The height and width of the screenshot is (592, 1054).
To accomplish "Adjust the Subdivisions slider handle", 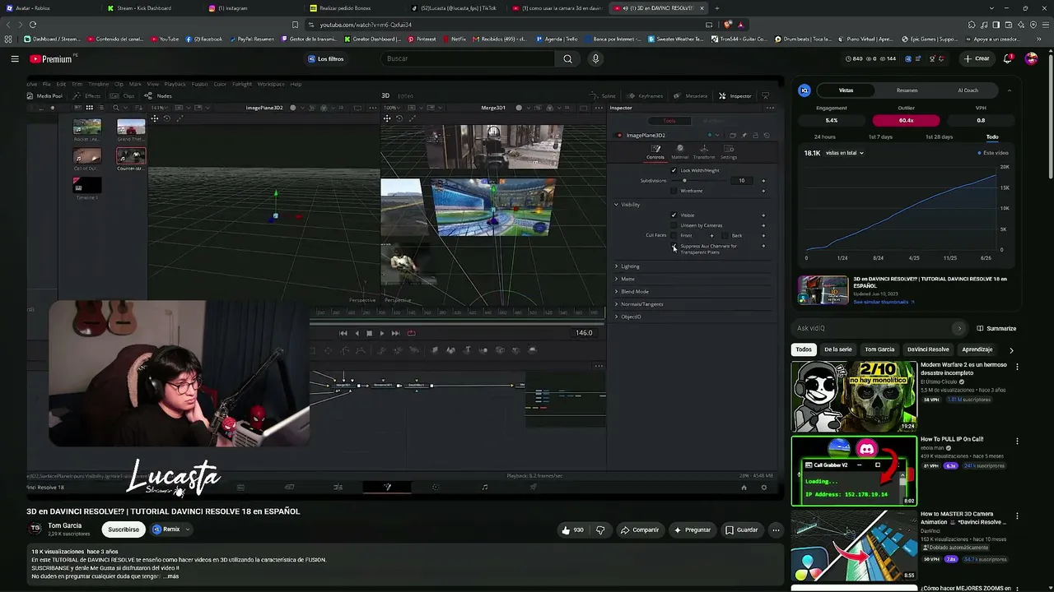I will [x=684, y=181].
